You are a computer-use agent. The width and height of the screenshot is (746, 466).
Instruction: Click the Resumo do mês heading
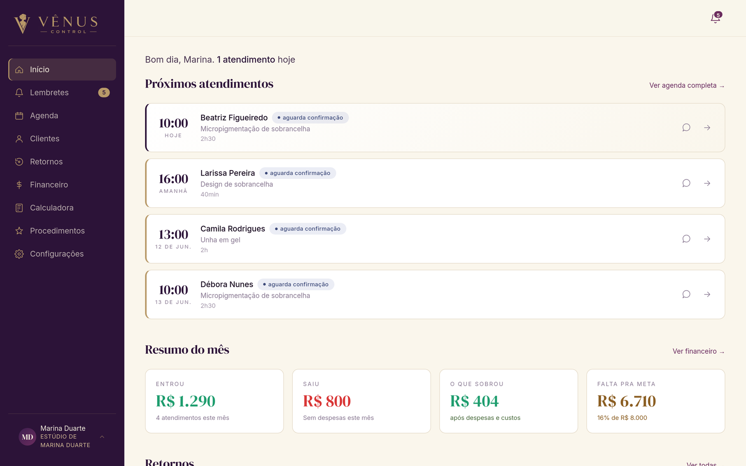click(187, 350)
